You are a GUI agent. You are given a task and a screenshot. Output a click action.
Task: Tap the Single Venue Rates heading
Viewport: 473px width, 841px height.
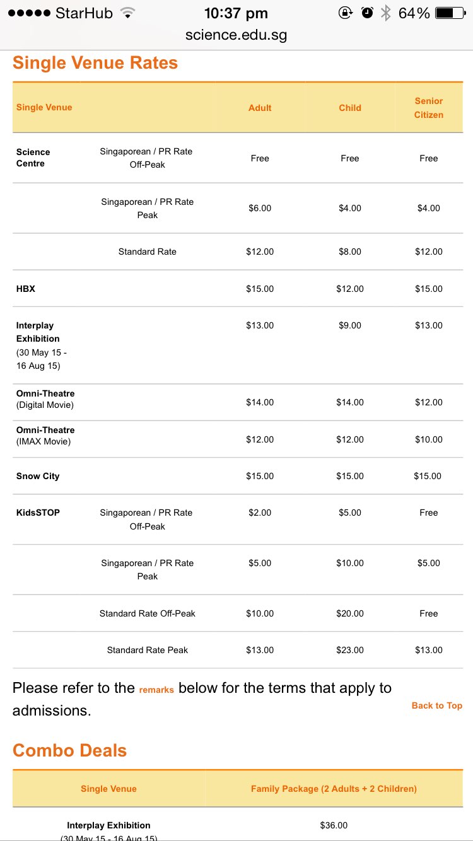95,63
